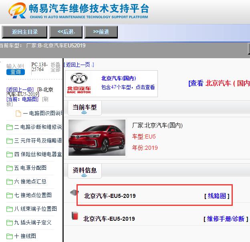Click folder icon for 四 保险丝和继电器盒
This screenshot has height=242, width=250.
click(10, 155)
